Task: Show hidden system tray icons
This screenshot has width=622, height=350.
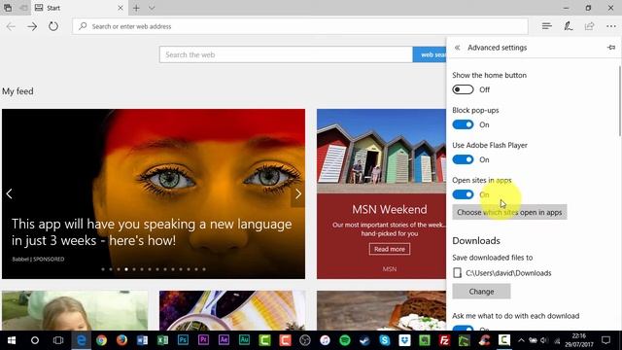Action: [521, 340]
